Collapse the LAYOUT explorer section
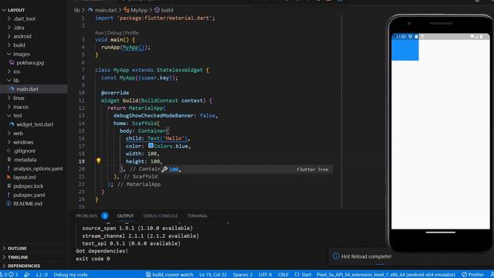This screenshot has width=494, height=278. (x=16, y=10)
